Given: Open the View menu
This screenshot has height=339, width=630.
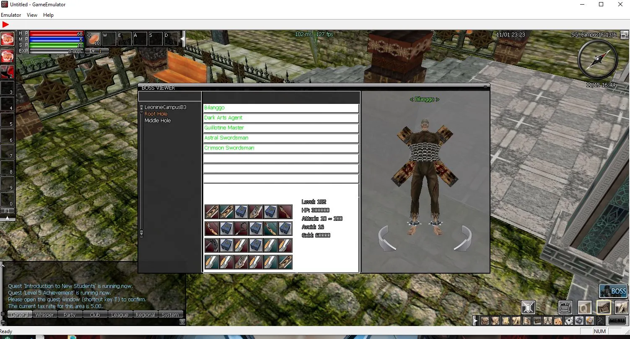Looking at the screenshot, I should (x=32, y=15).
